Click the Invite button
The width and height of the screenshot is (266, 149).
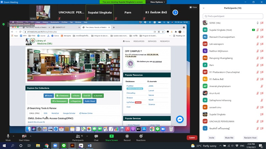211,137
